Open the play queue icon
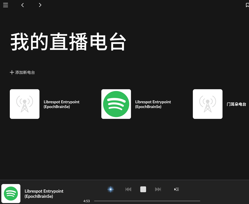The width and height of the screenshot is (249, 204). tap(176, 189)
